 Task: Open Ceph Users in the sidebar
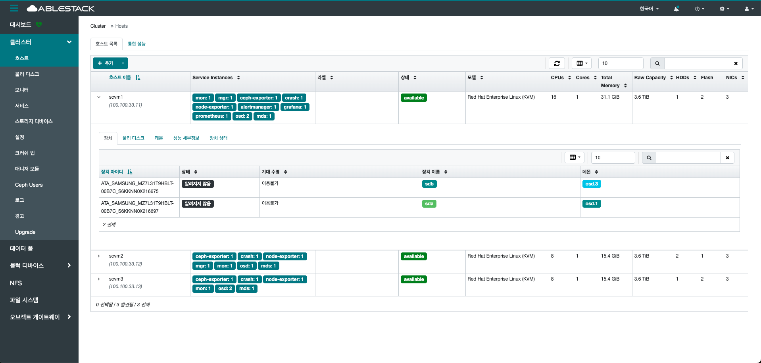coord(29,185)
